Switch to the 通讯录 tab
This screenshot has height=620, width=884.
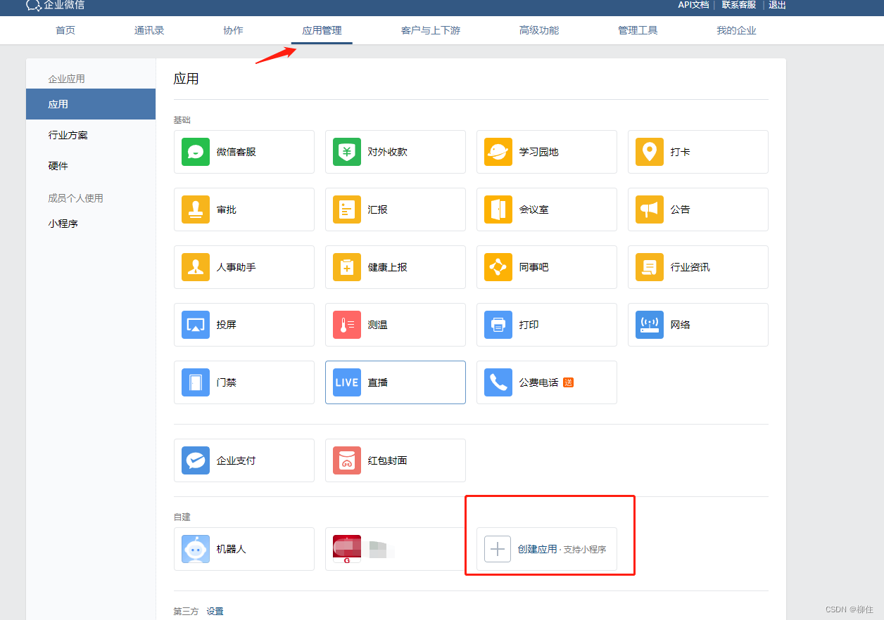point(149,30)
